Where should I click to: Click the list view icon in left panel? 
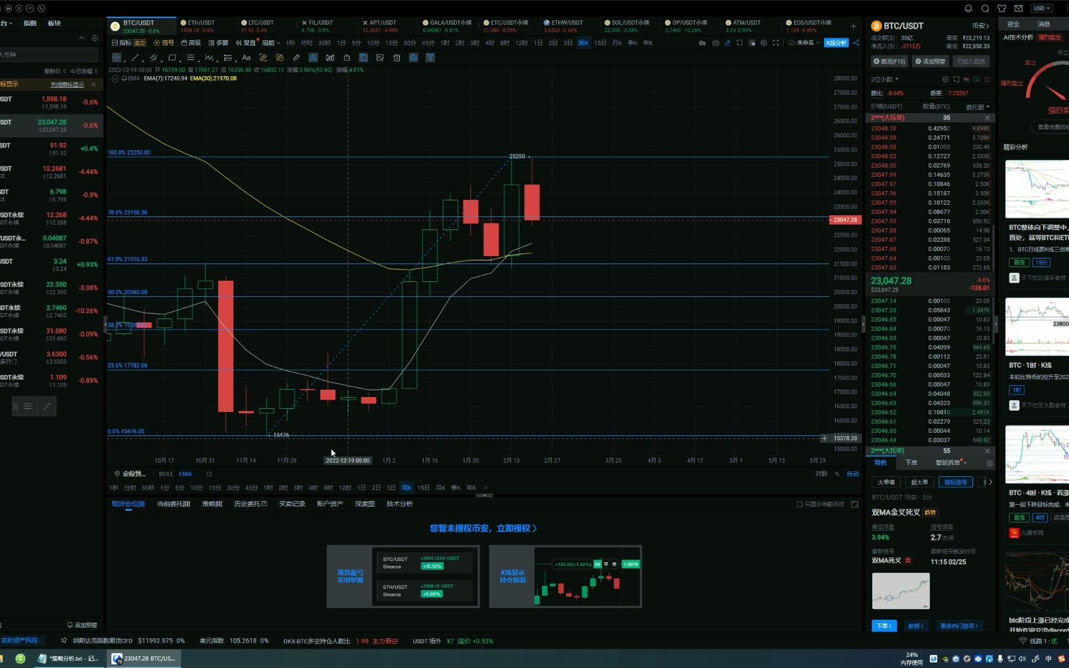[x=28, y=406]
